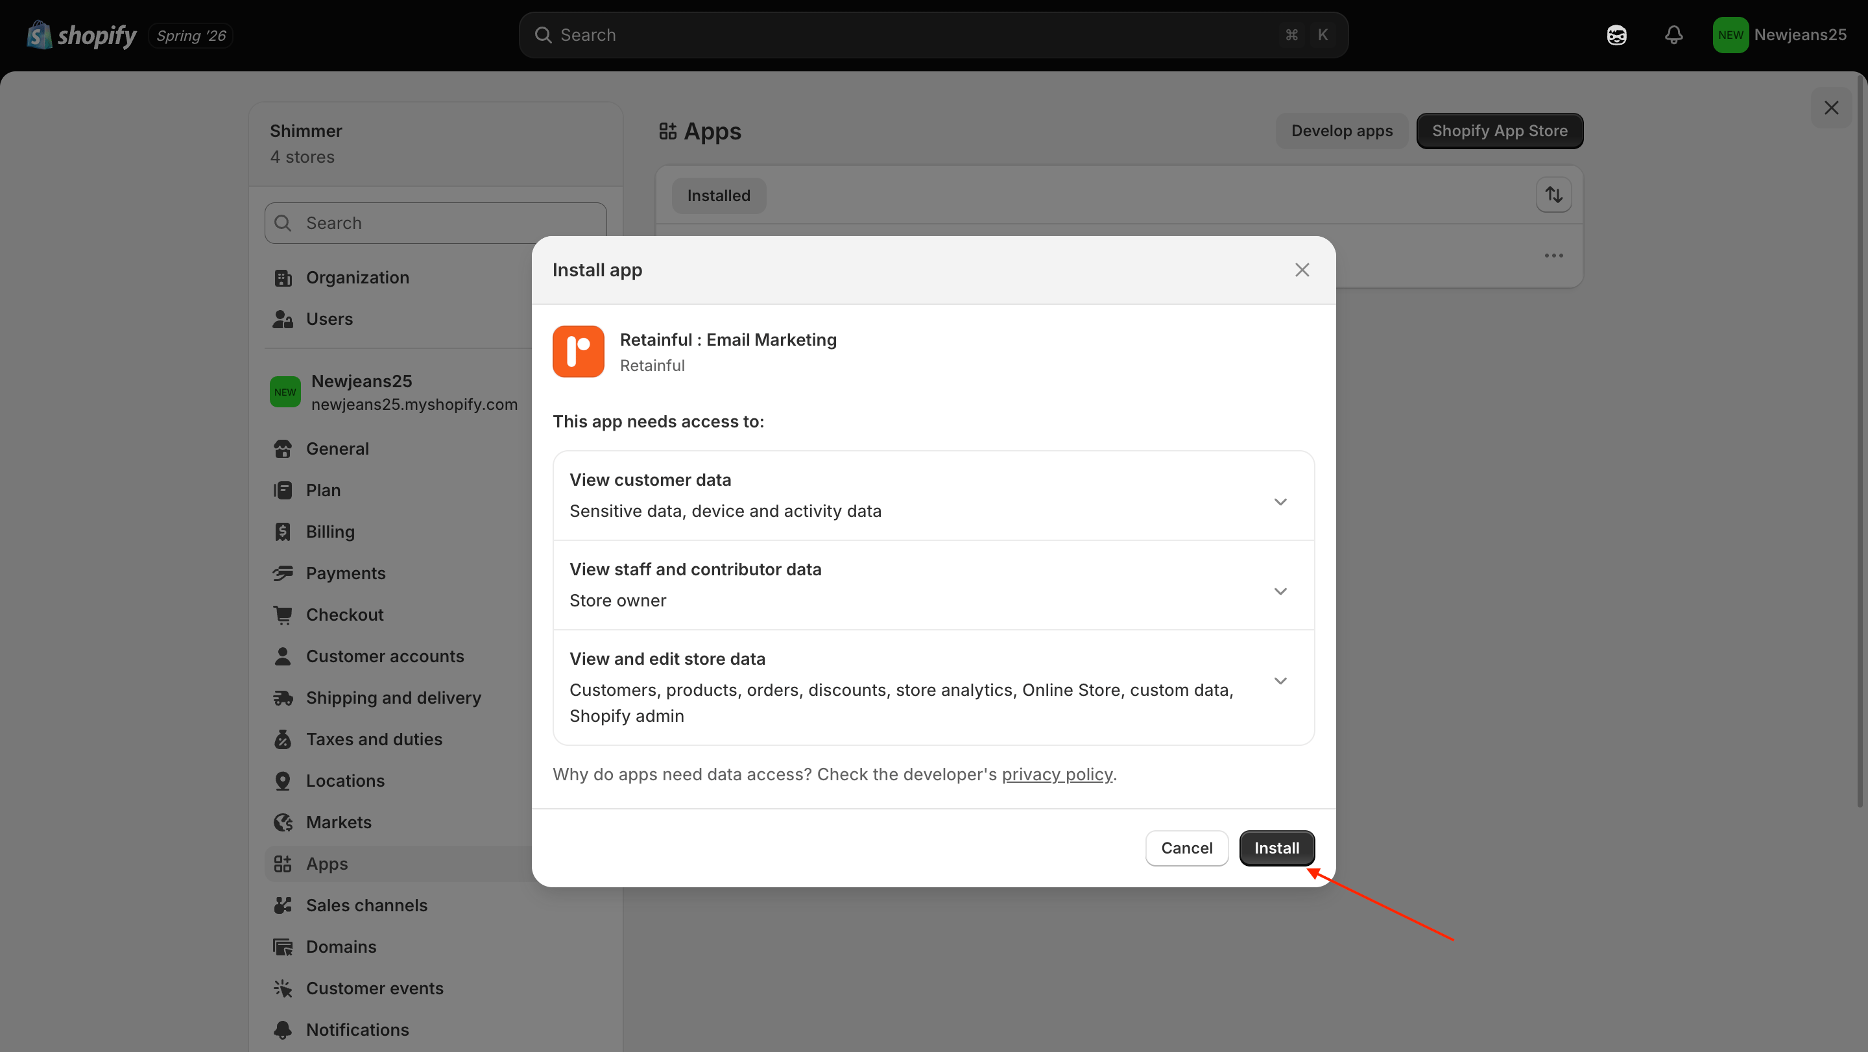Go to Users settings
This screenshot has height=1052, width=1868.
(x=329, y=319)
